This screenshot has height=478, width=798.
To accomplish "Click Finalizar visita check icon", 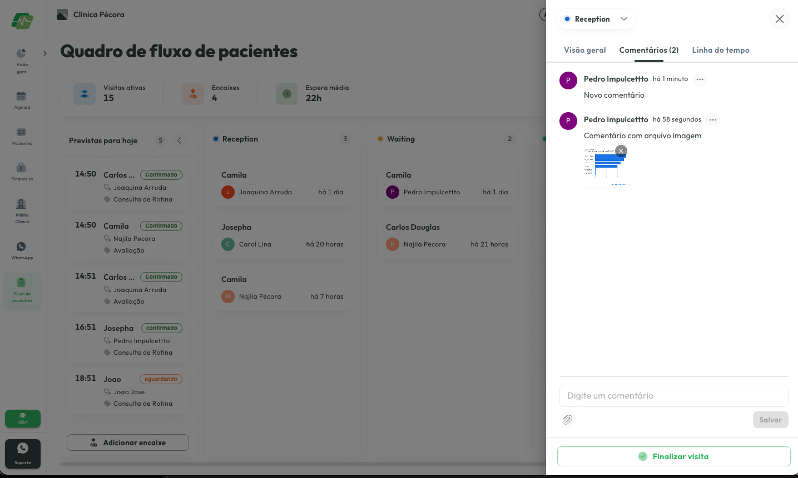I will [643, 456].
